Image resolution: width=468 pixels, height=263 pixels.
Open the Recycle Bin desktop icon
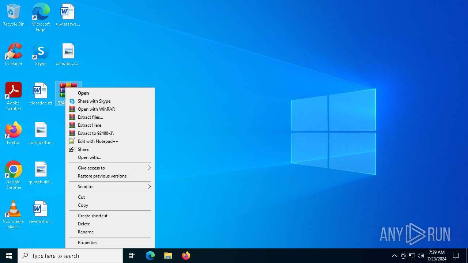coord(14,15)
